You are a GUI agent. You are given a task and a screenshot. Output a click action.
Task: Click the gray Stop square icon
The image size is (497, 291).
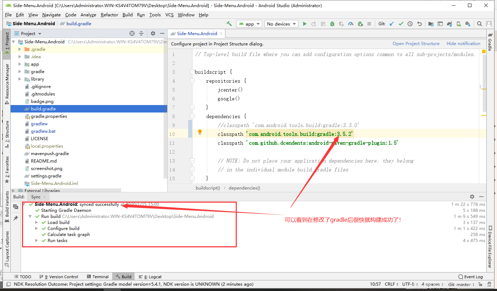click(369, 24)
